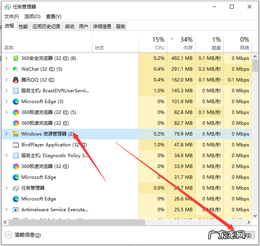Select the 0.3 MB/秒 disk cell

(x=209, y=69)
